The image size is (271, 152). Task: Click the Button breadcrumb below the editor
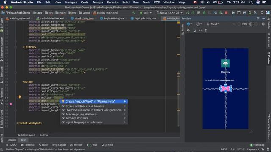pos(44,135)
